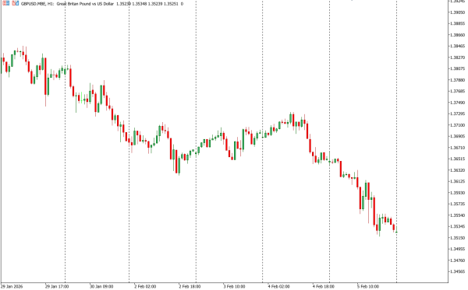Click the high price value 1.35348
The image size is (468, 290).
click(140, 4)
